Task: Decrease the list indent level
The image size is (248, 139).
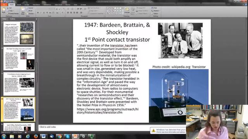Action: [x=78, y=9]
